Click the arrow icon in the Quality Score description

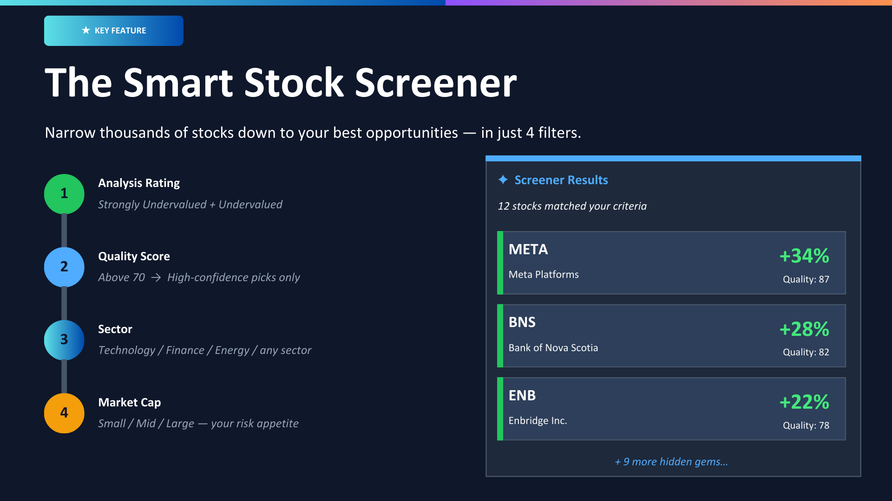155,277
